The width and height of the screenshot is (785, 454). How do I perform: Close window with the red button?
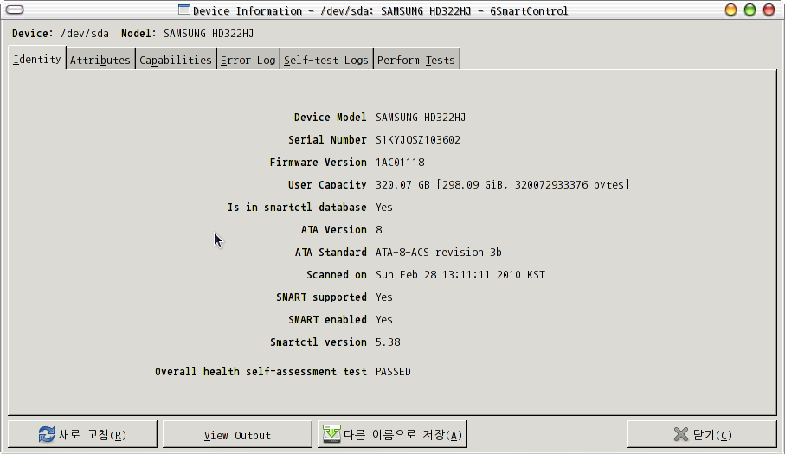pos(769,10)
